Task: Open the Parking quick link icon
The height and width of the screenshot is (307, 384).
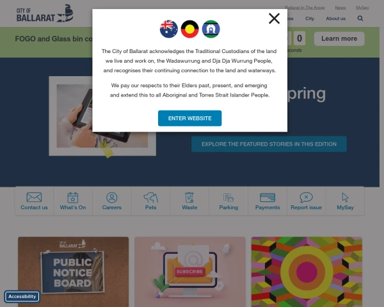Action: coord(228,198)
